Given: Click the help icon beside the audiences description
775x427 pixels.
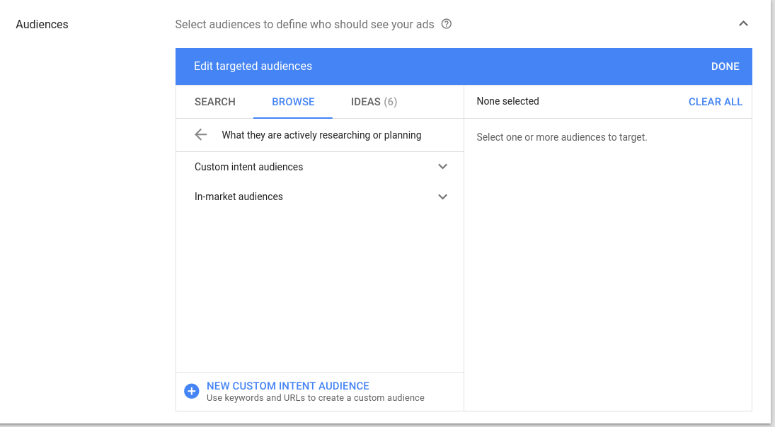Looking at the screenshot, I should coord(446,24).
